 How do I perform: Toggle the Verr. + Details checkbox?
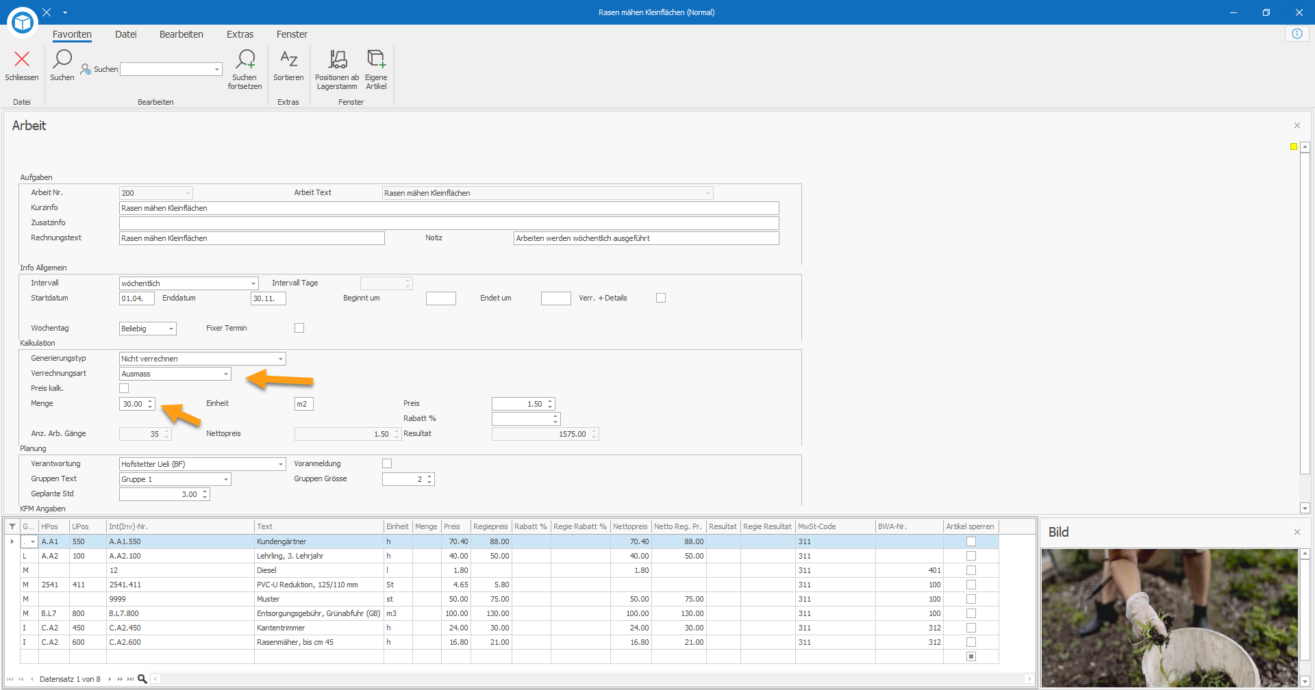661,298
